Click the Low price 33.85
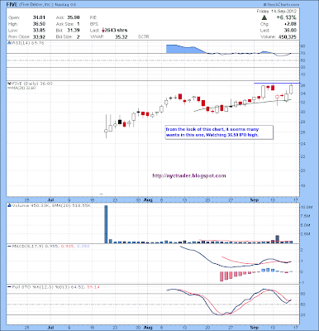Image resolution: width=319 pixels, height=331 pixels. (x=39, y=31)
